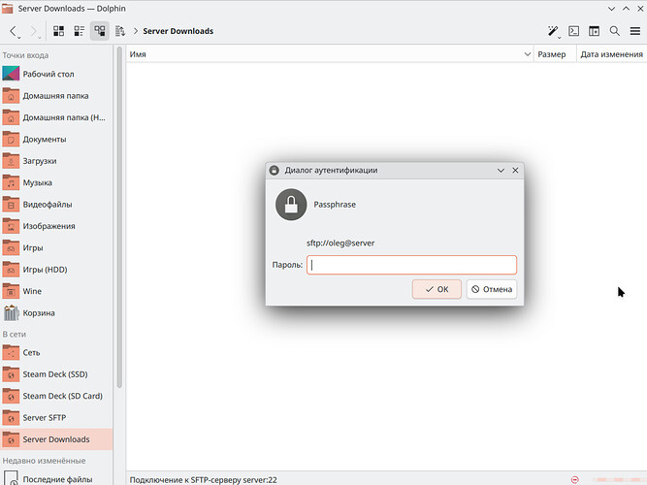
Task: Click the Пароль password field
Action: click(411, 265)
